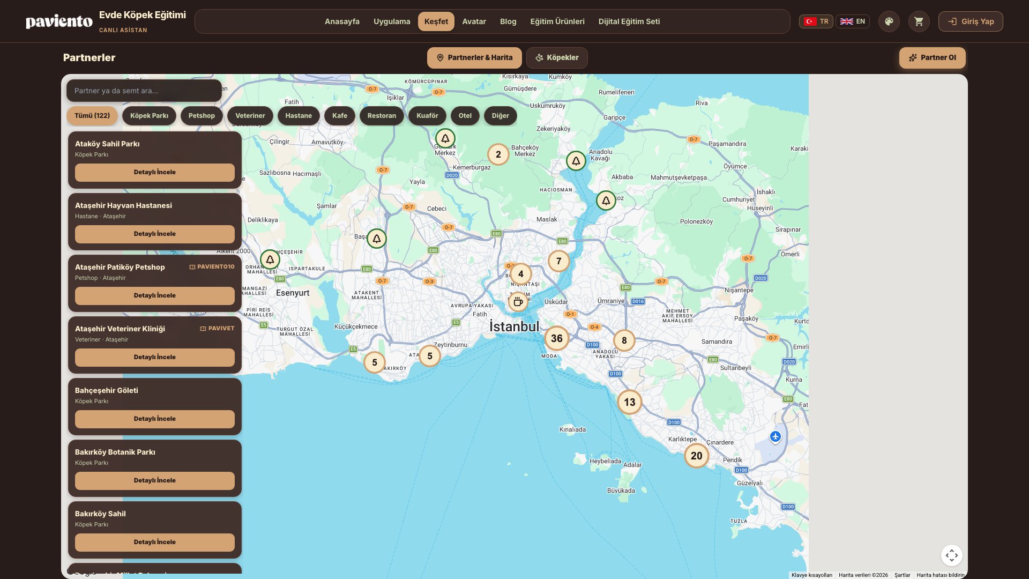Open the cluster marker showing 8
This screenshot has width=1029, height=579.
coord(624,340)
